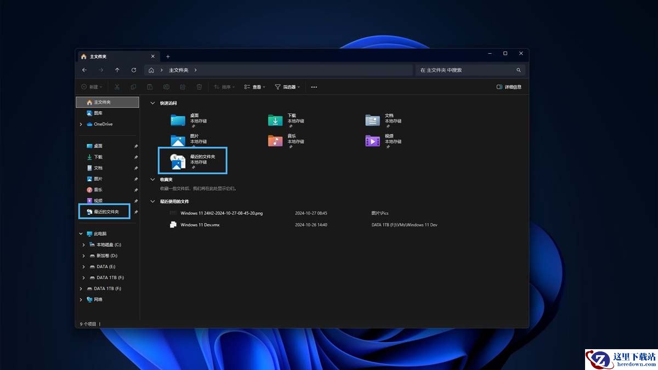Toggle the 详细信息 details pane button

click(x=509, y=87)
